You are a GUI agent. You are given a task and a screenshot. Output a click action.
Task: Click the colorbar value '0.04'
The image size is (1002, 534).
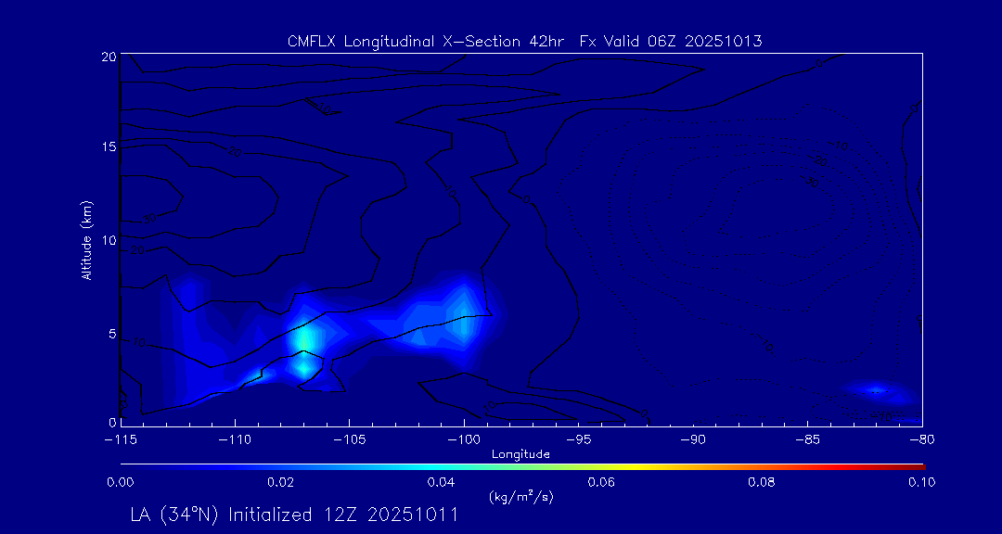442,482
